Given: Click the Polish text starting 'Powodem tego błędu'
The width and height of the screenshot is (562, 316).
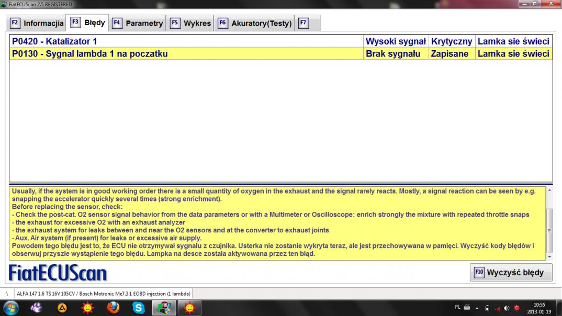Looking at the screenshot, I should point(273,250).
